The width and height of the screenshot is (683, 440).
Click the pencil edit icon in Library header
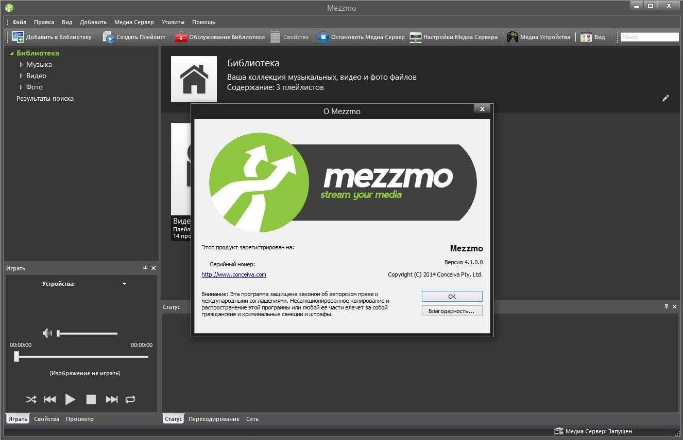pyautogui.click(x=665, y=98)
